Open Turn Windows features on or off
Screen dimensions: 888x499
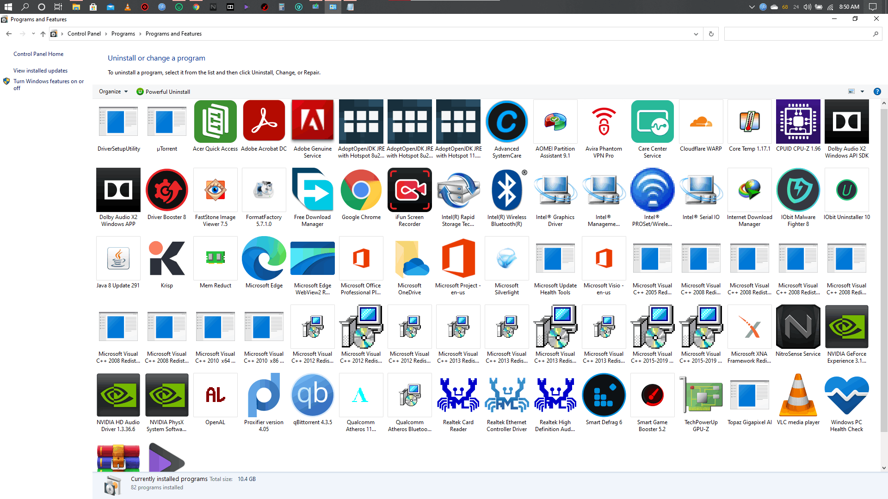click(x=49, y=85)
